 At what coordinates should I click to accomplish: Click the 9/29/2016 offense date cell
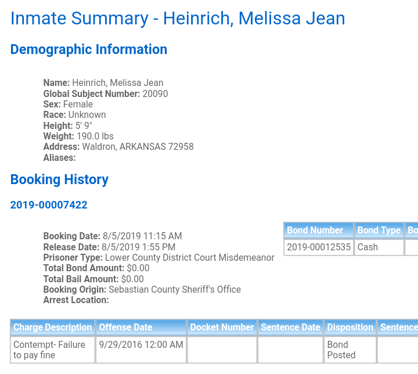(x=141, y=350)
